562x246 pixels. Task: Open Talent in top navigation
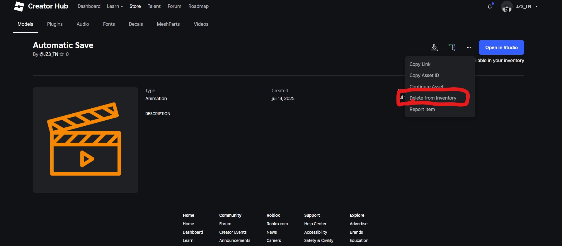tap(154, 6)
